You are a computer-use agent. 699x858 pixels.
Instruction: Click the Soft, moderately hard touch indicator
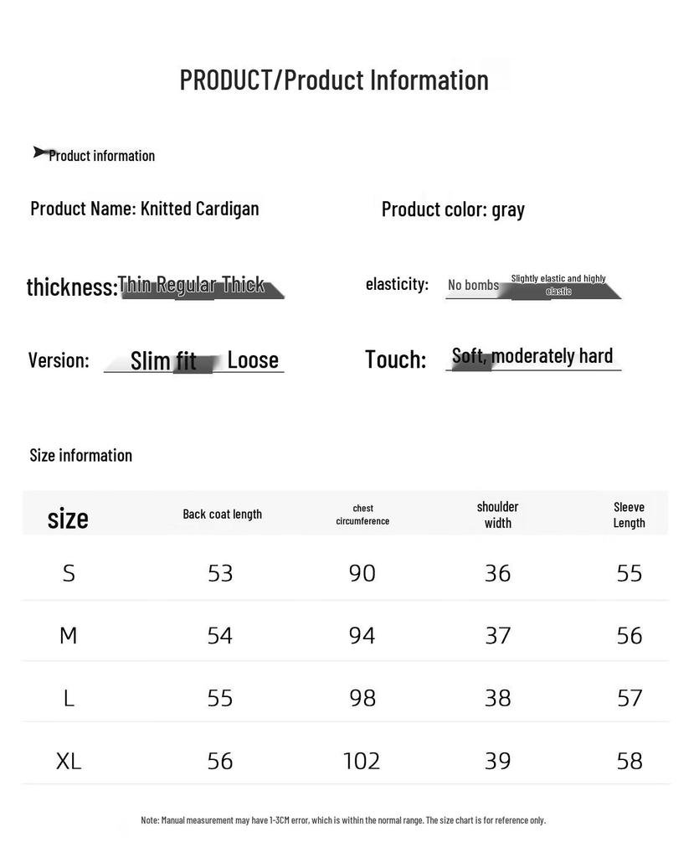tap(533, 358)
